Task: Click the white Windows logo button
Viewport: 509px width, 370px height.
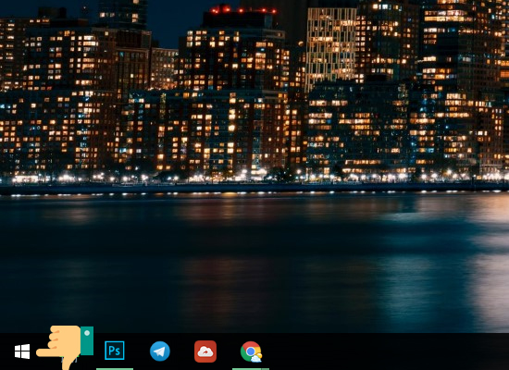Action: coord(22,351)
